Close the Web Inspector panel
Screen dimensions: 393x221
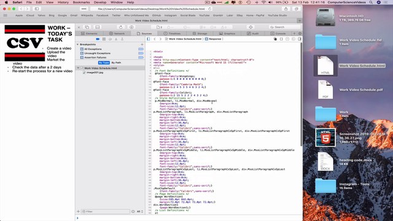coord(79,27)
